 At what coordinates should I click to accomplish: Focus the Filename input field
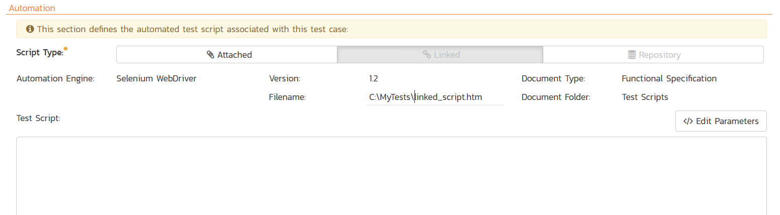pyautogui.click(x=435, y=97)
